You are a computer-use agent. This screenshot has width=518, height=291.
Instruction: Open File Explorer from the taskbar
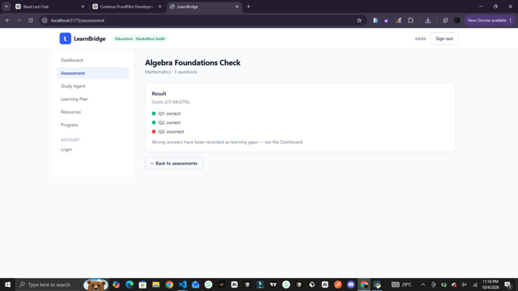(x=156, y=285)
